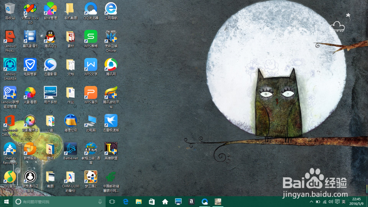Open 光影魔术手 photo editor
The width and height of the screenshot is (368, 207).
point(30,123)
